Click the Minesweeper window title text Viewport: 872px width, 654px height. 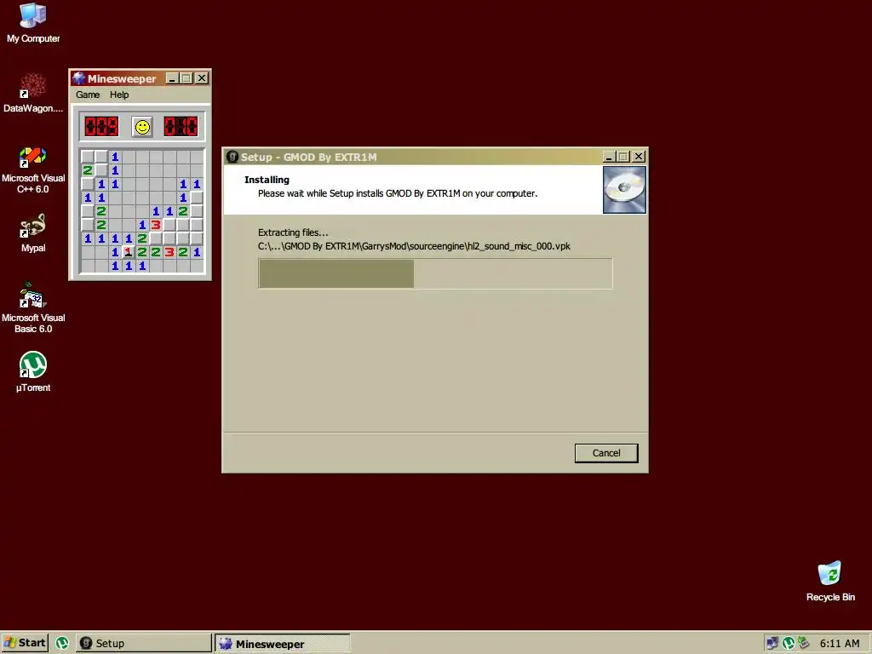[x=122, y=78]
